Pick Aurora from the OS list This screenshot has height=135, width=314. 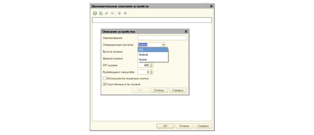(x=153, y=60)
